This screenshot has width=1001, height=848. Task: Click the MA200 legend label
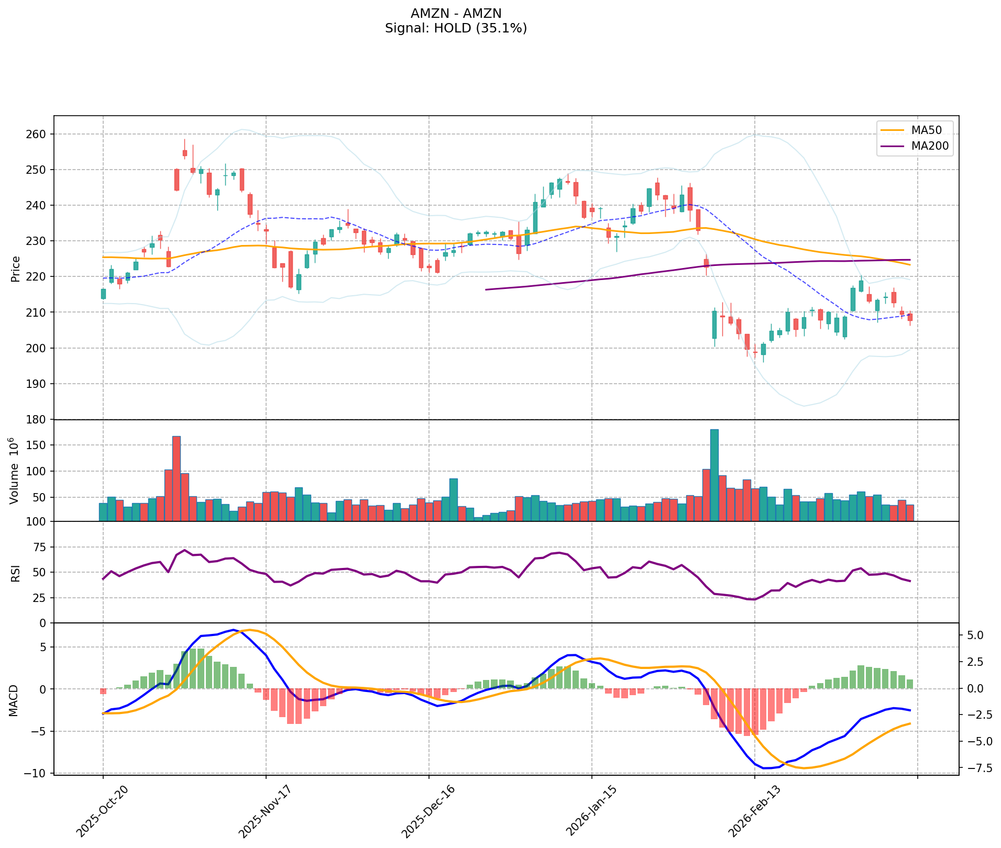click(930, 147)
